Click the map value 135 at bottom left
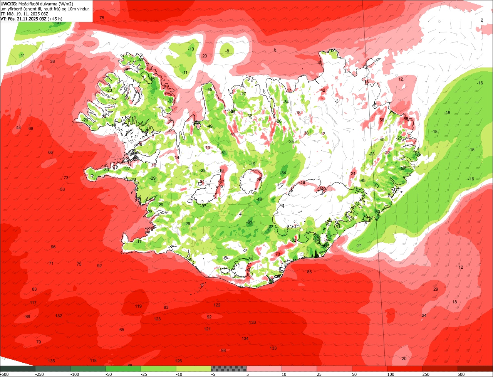 [x=51, y=361]
